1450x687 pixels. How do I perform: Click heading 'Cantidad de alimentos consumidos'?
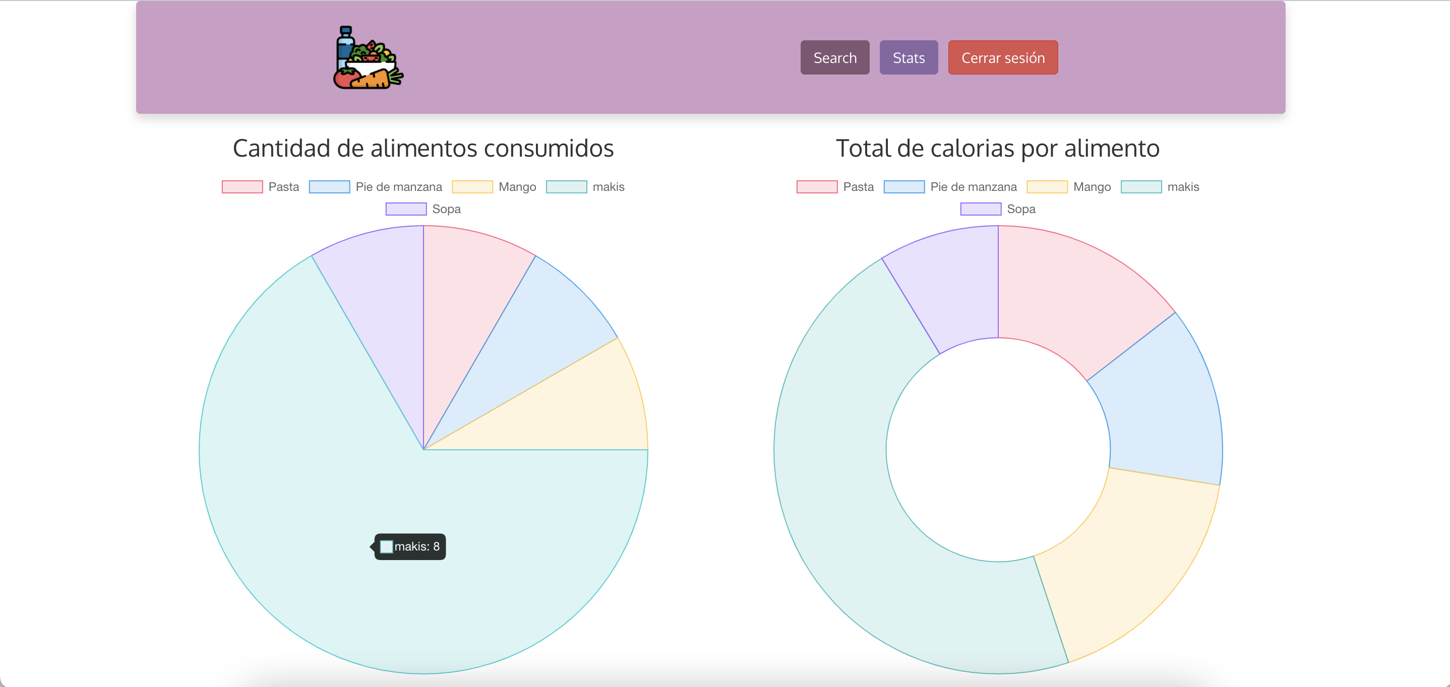coord(424,149)
